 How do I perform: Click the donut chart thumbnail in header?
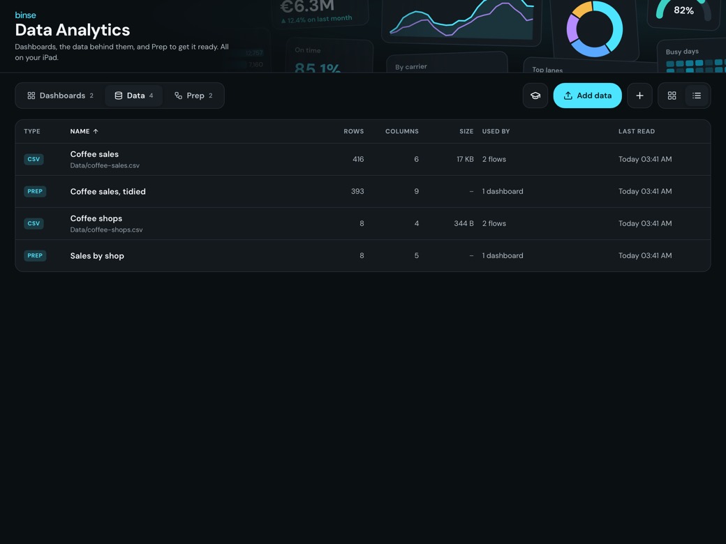point(595,29)
